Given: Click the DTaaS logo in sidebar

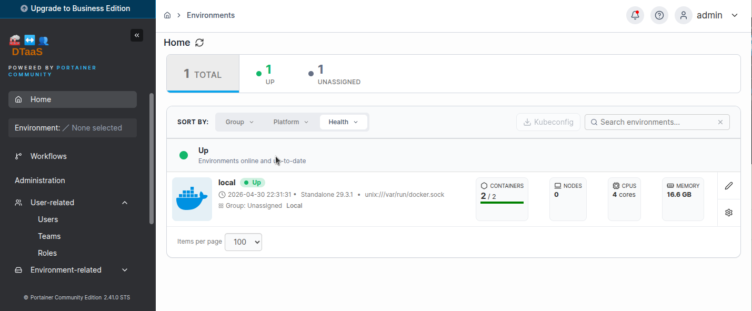Looking at the screenshot, I should 29,46.
